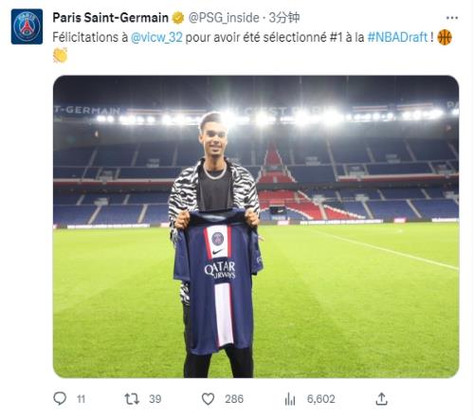Click the gold verified badge

point(178,18)
